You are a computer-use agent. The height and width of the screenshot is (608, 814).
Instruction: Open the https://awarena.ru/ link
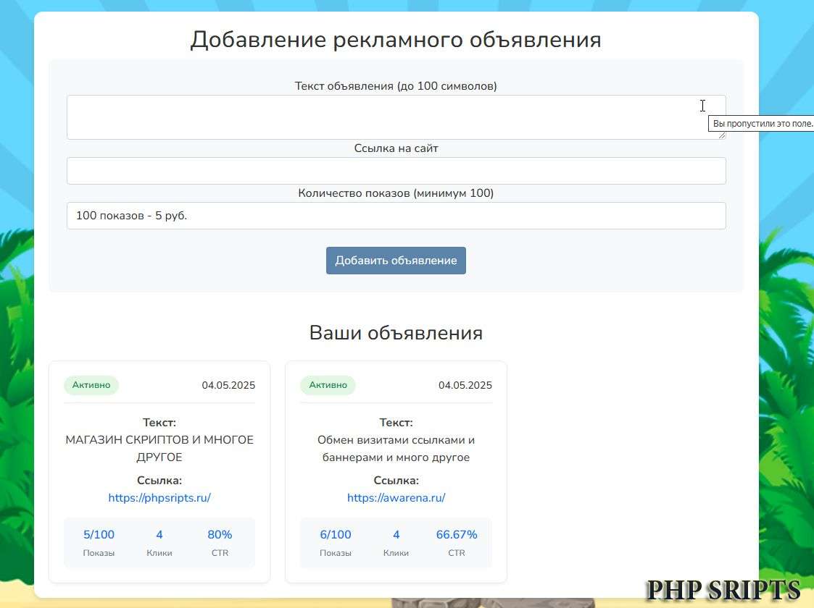point(396,497)
